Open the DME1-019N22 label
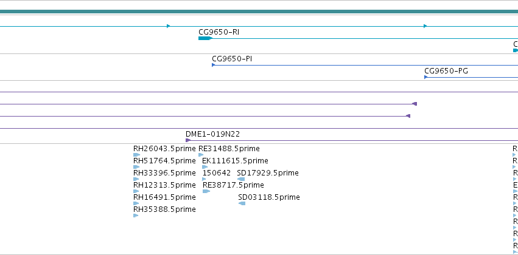The width and height of the screenshot is (518, 255). (213, 134)
